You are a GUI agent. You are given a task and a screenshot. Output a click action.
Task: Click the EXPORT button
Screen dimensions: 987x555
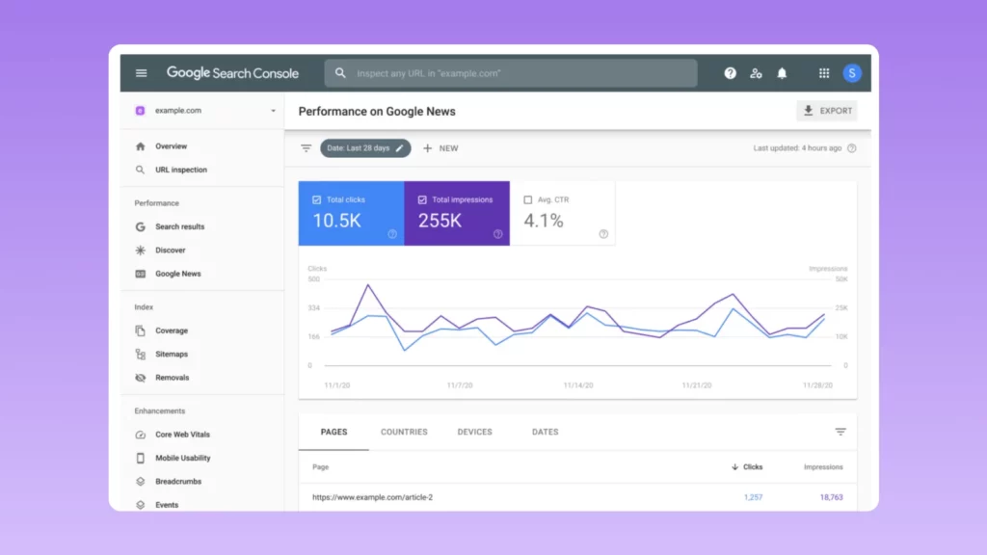[x=826, y=111]
